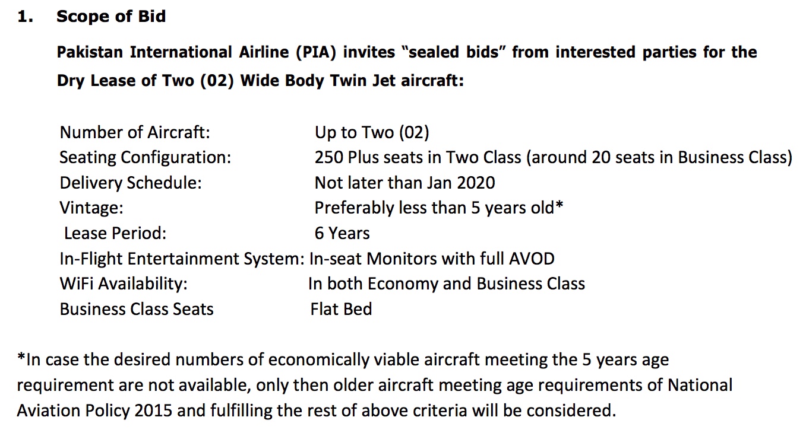Viewport: 806px width, 433px height.
Task: Click 'Dry Lease of Two (02)' line
Action: click(x=146, y=81)
